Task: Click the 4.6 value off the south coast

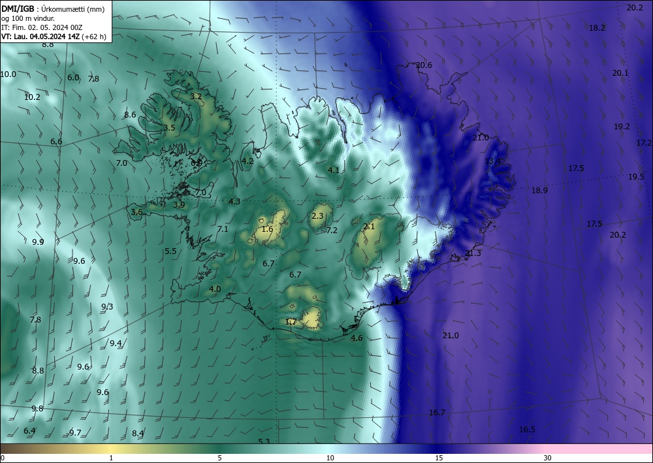Action: [x=357, y=338]
